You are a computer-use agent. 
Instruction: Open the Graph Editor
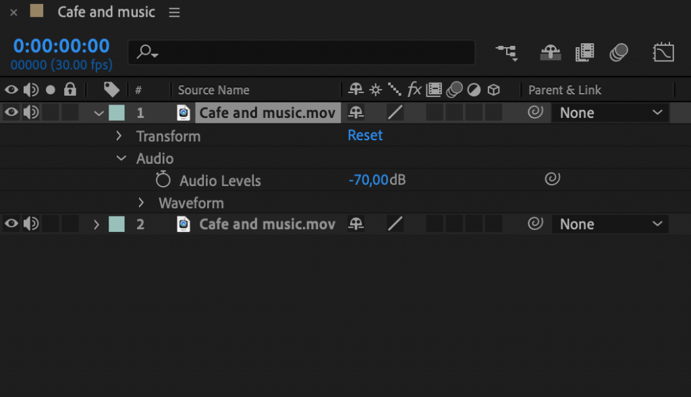click(x=663, y=52)
